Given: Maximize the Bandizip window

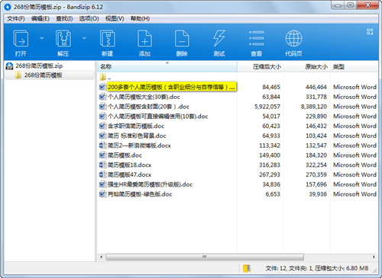Looking at the screenshot, I should click(x=351, y=5).
